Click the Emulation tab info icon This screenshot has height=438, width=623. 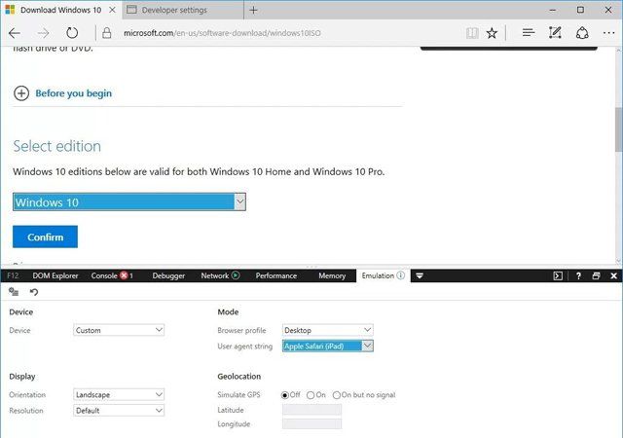(400, 275)
